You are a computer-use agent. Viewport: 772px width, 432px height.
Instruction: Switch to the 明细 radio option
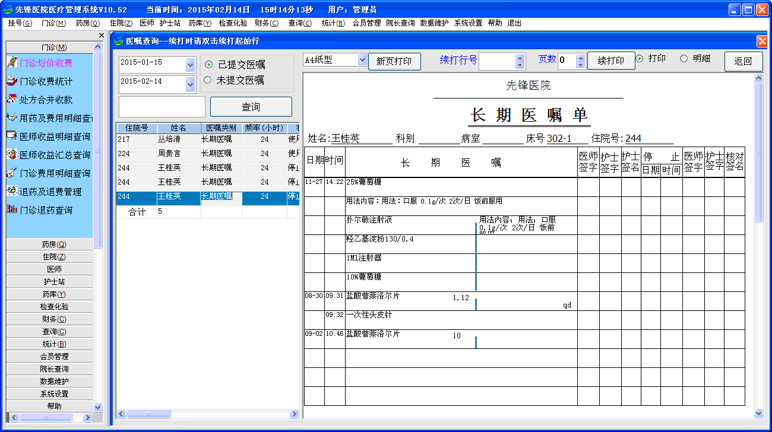684,59
